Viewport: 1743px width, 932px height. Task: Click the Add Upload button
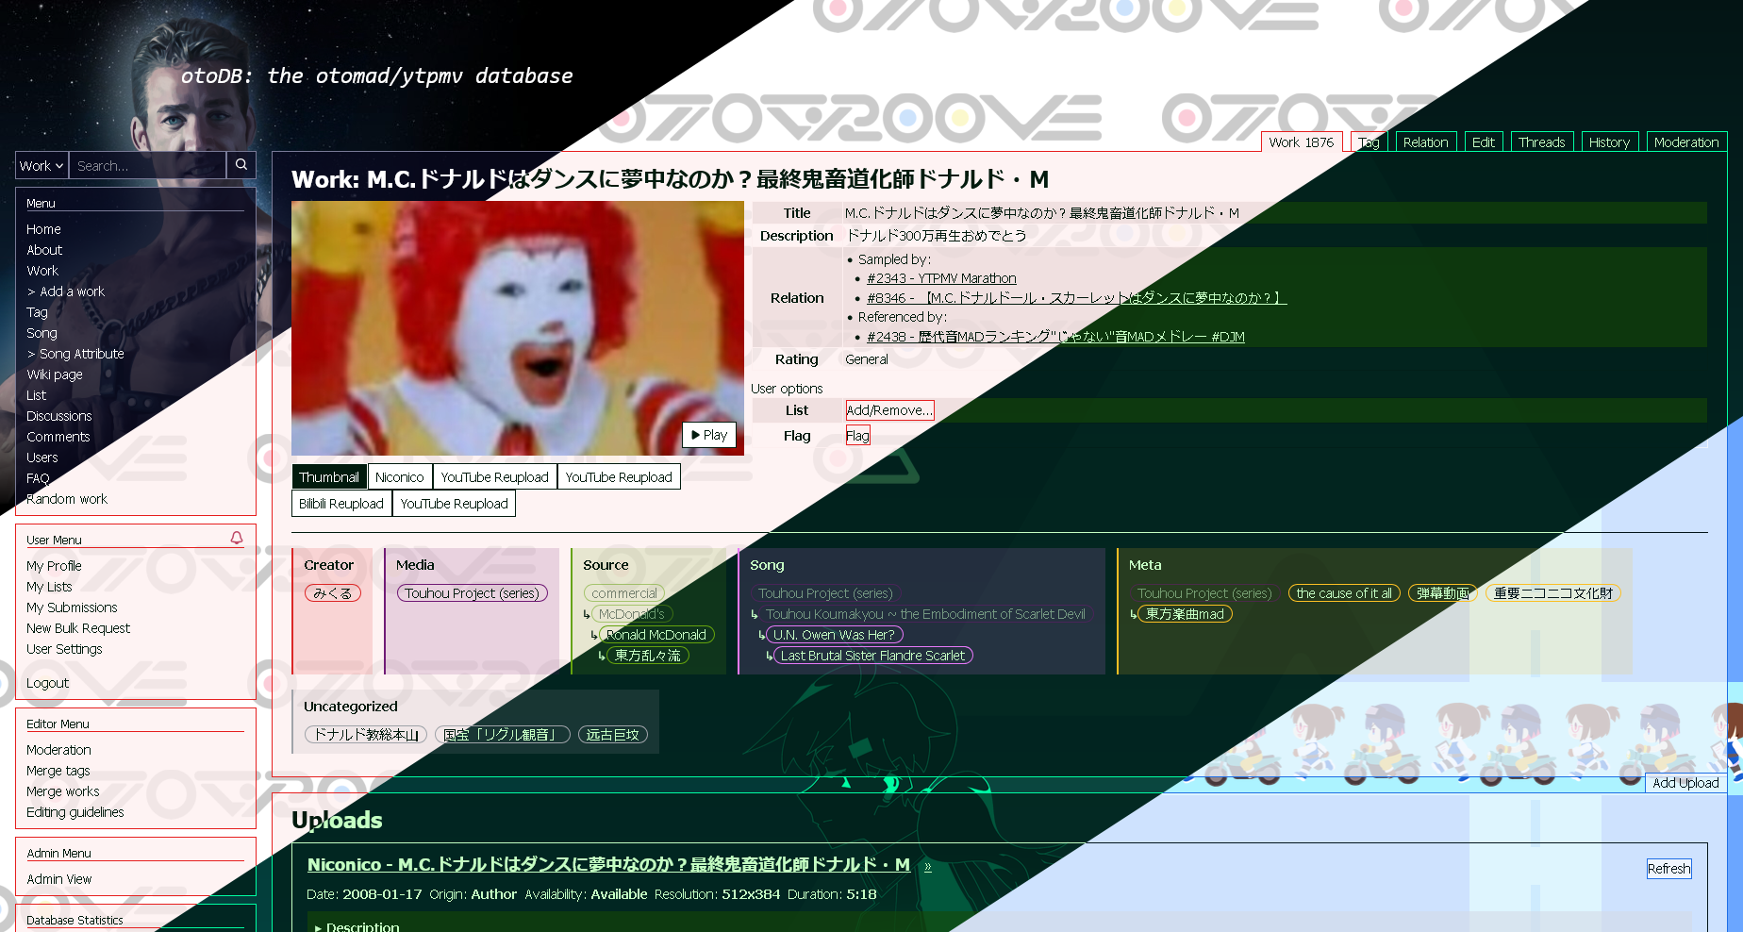tap(1685, 783)
